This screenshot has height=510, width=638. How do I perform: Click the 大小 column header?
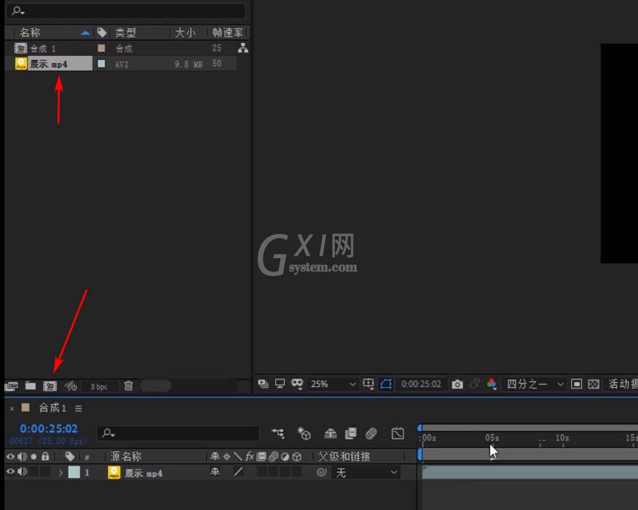pyautogui.click(x=185, y=33)
